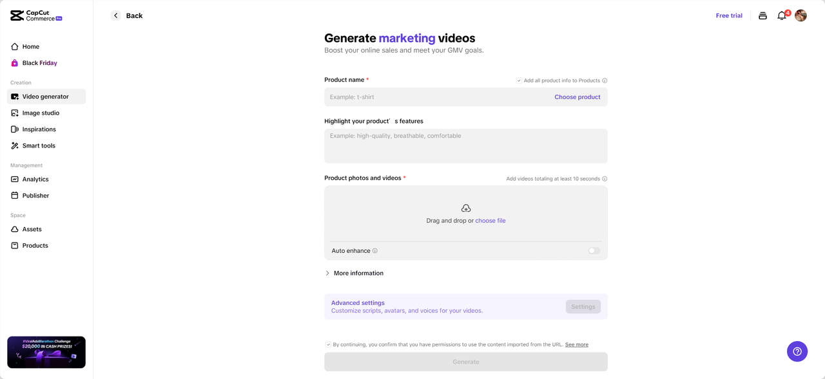Click the Black Friday shopping bag icon
The height and width of the screenshot is (379, 825).
tap(15, 63)
